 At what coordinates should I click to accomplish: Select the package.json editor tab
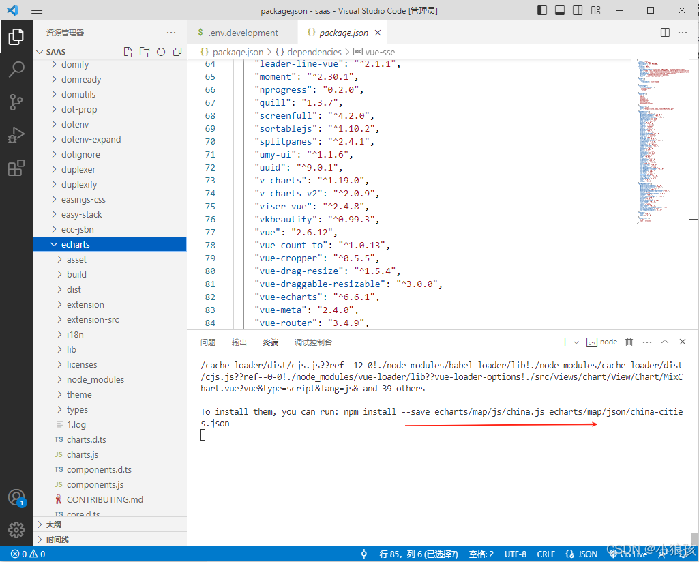pos(343,33)
